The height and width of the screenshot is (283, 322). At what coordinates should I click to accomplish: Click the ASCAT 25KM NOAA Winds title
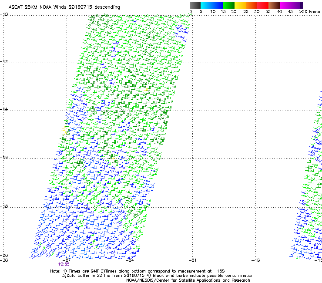click(64, 7)
